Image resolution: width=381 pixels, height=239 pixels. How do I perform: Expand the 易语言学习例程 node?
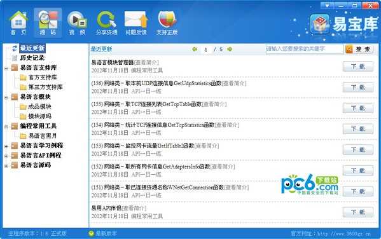[x=6, y=146]
